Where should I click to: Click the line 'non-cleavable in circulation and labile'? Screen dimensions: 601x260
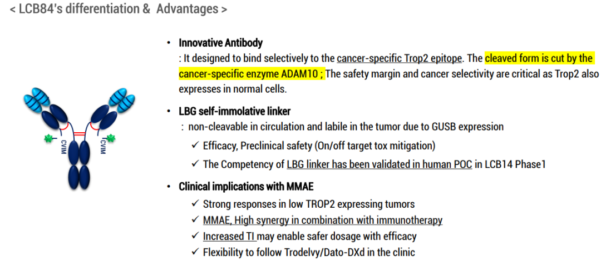[x=346, y=127]
